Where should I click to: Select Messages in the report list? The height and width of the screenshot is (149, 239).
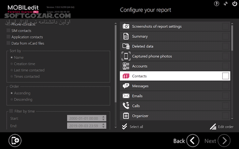tap(140, 86)
